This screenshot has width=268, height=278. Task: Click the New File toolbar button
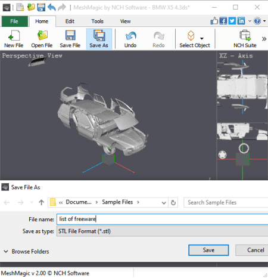point(14,39)
